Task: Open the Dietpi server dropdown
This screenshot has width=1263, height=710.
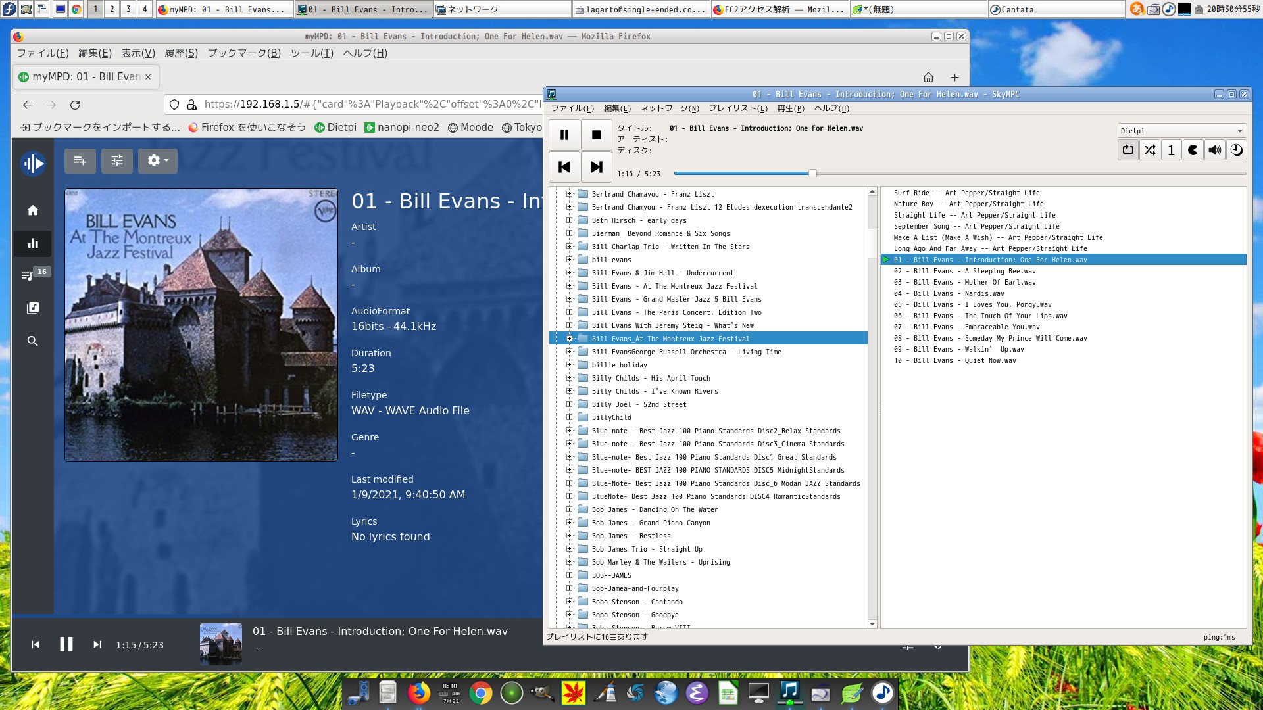Action: point(1181,131)
